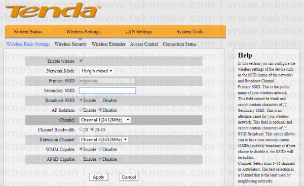Click the Apply button
304x186 pixels.
point(98,177)
